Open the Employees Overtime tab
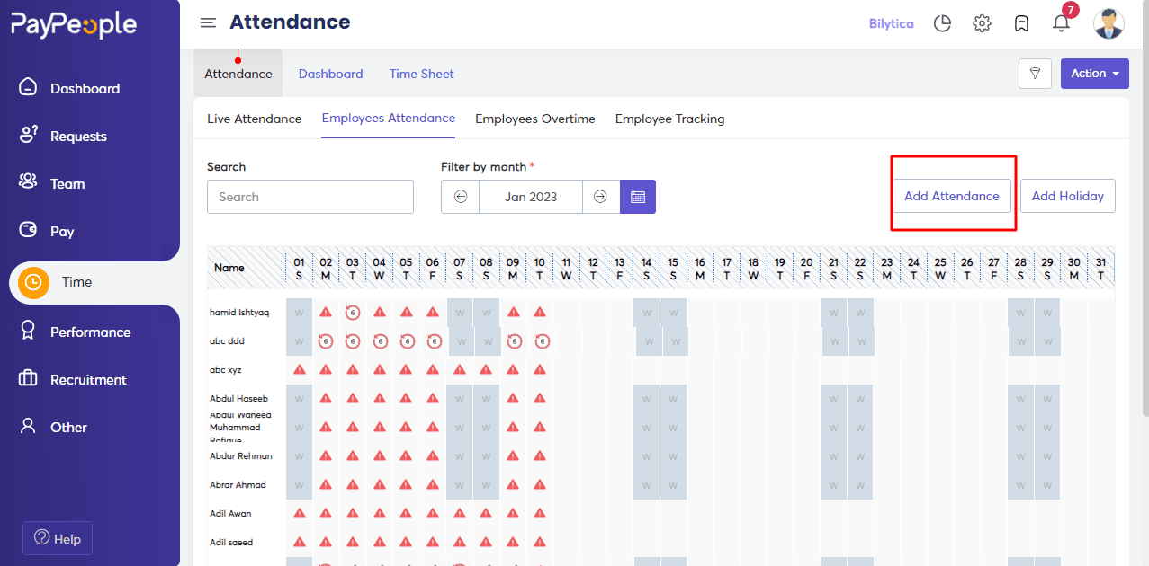 point(535,119)
